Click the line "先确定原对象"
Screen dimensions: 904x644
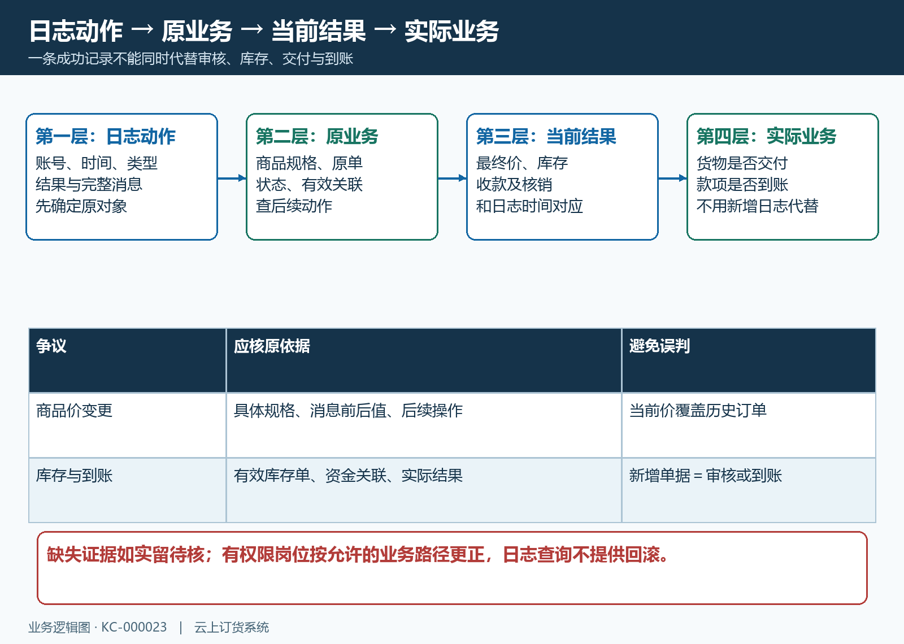pos(81,206)
